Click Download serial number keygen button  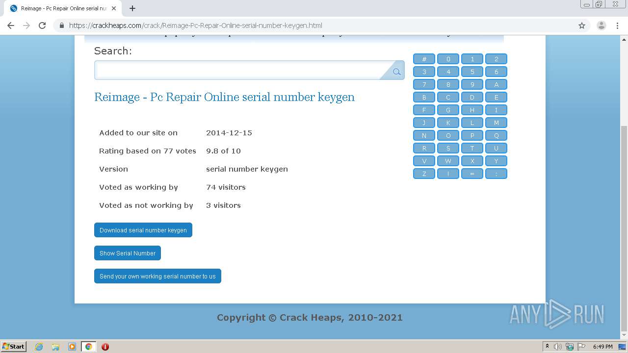click(143, 230)
